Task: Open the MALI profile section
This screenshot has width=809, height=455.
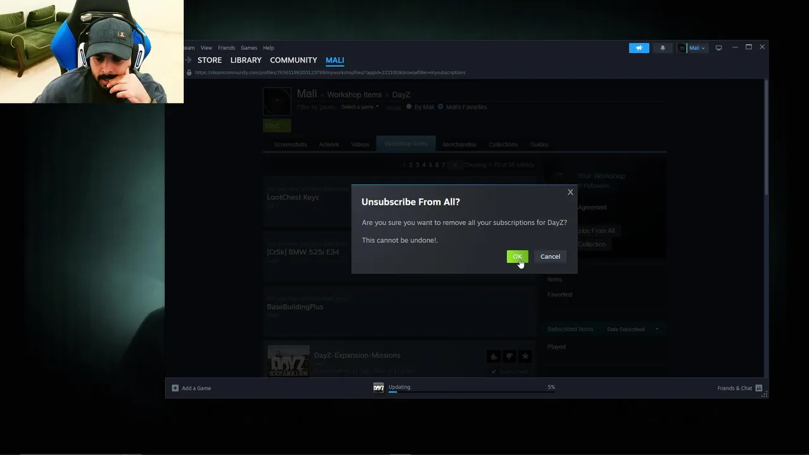Action: point(335,60)
